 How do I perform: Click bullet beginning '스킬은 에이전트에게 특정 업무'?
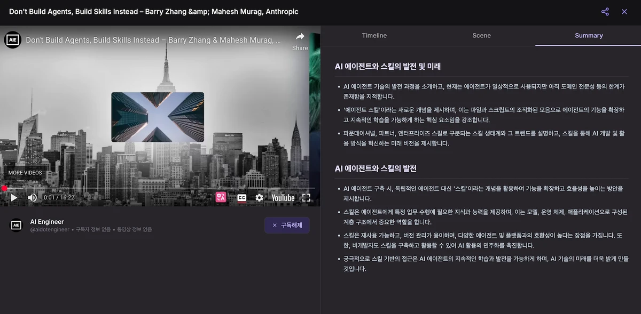[485, 217]
